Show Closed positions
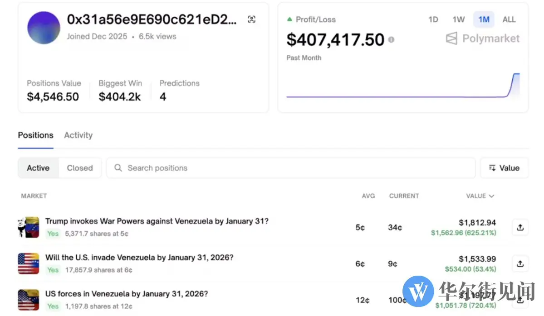Viewport: 544px width, 316px height. pos(80,168)
